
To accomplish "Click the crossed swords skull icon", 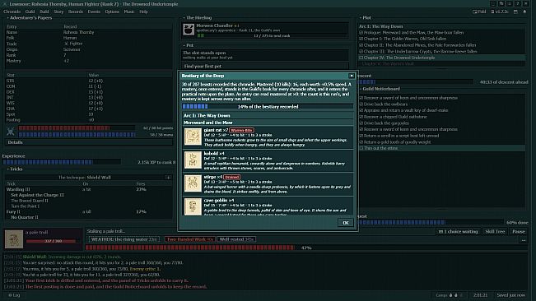I will point(11,131).
